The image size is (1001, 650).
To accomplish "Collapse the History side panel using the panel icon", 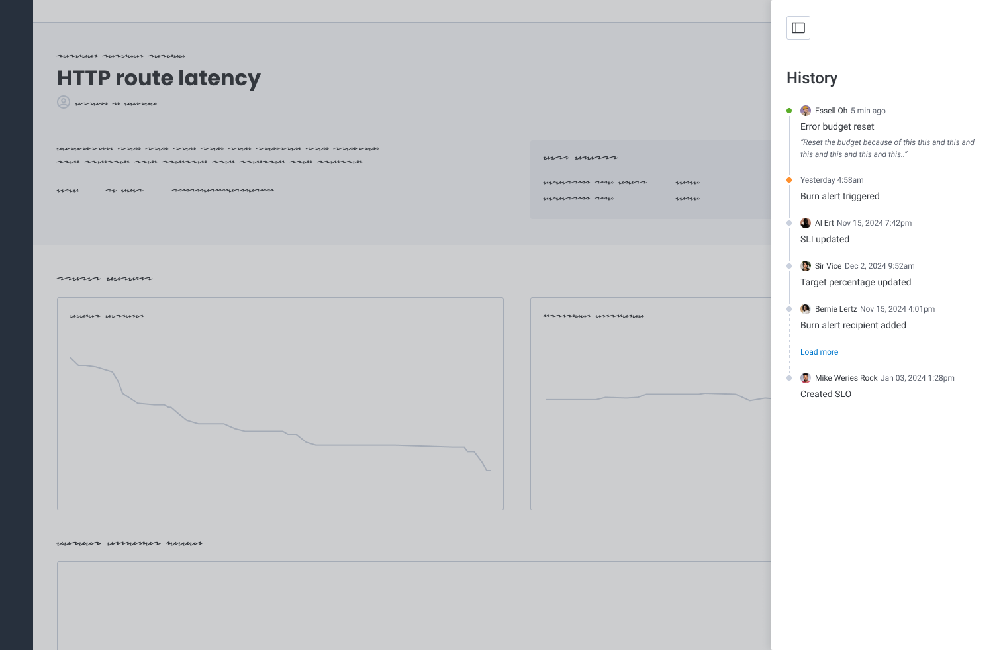I will click(x=798, y=28).
